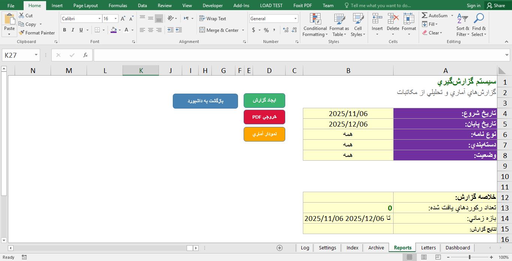Click the Insert Function fx icon
The image size is (512, 261).
pos(85,55)
